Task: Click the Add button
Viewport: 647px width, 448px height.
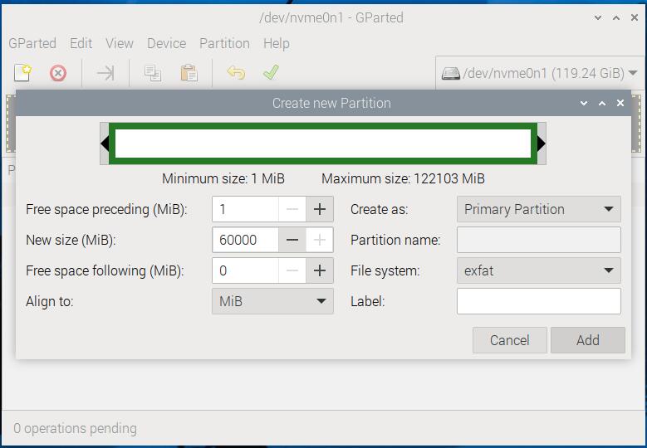Action: pyautogui.click(x=587, y=340)
